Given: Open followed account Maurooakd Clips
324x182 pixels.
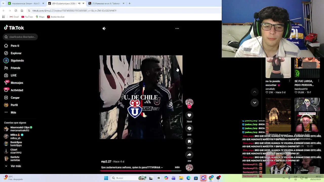Looking at the screenshot, I should [18, 129].
